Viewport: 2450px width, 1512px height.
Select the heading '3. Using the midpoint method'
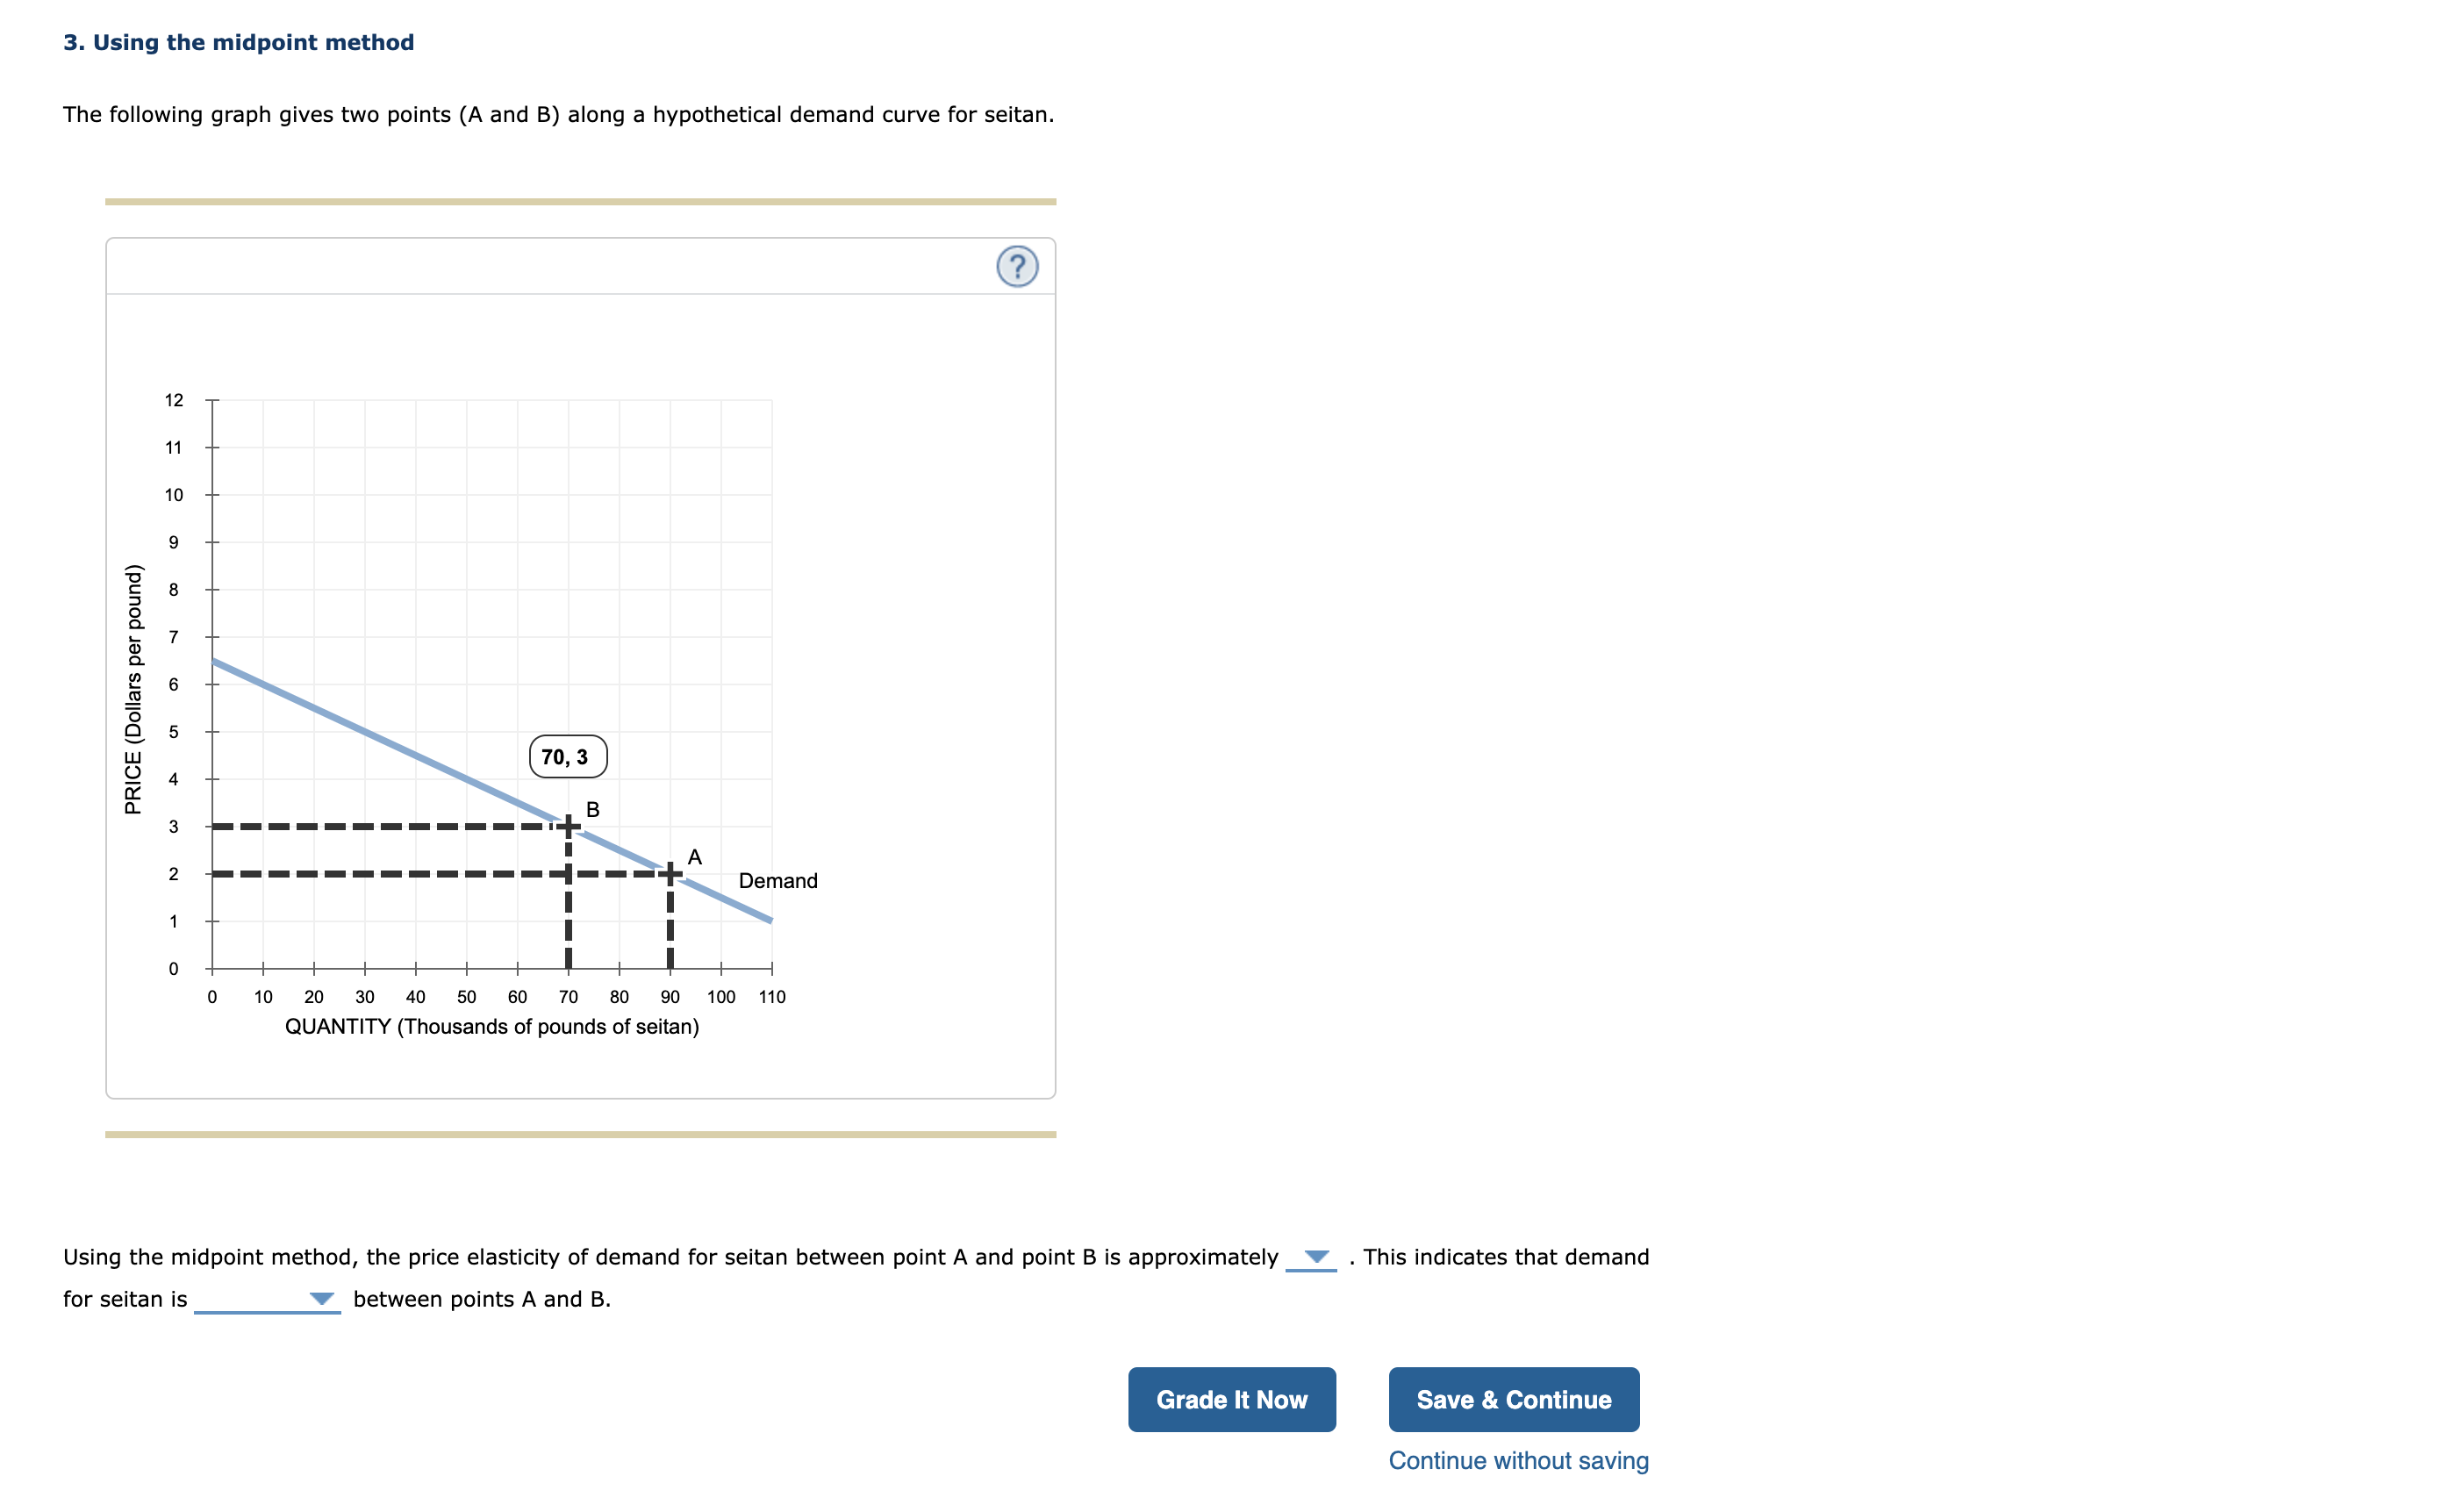tap(237, 42)
